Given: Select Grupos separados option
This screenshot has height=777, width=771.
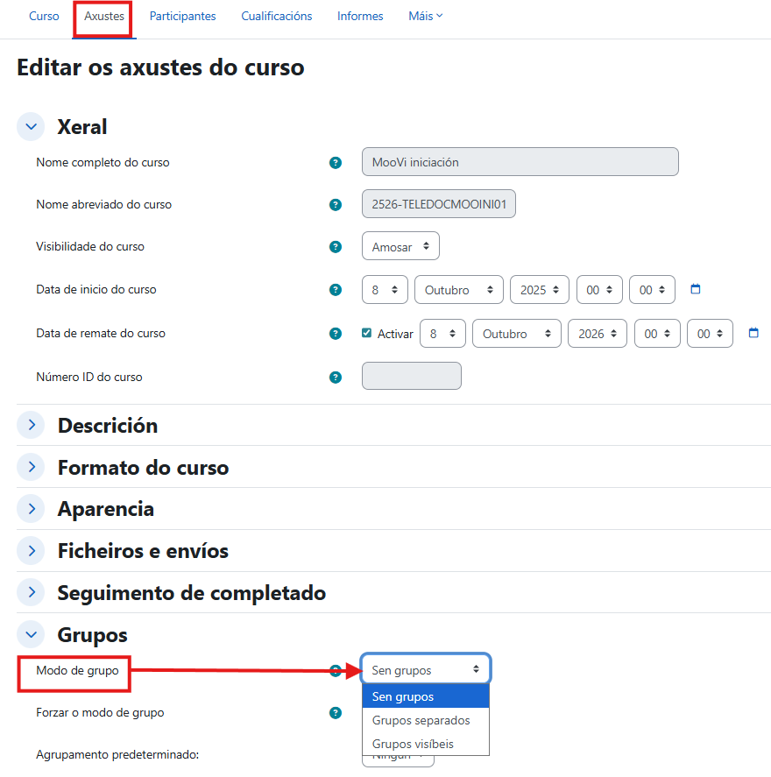Looking at the screenshot, I should [x=421, y=720].
